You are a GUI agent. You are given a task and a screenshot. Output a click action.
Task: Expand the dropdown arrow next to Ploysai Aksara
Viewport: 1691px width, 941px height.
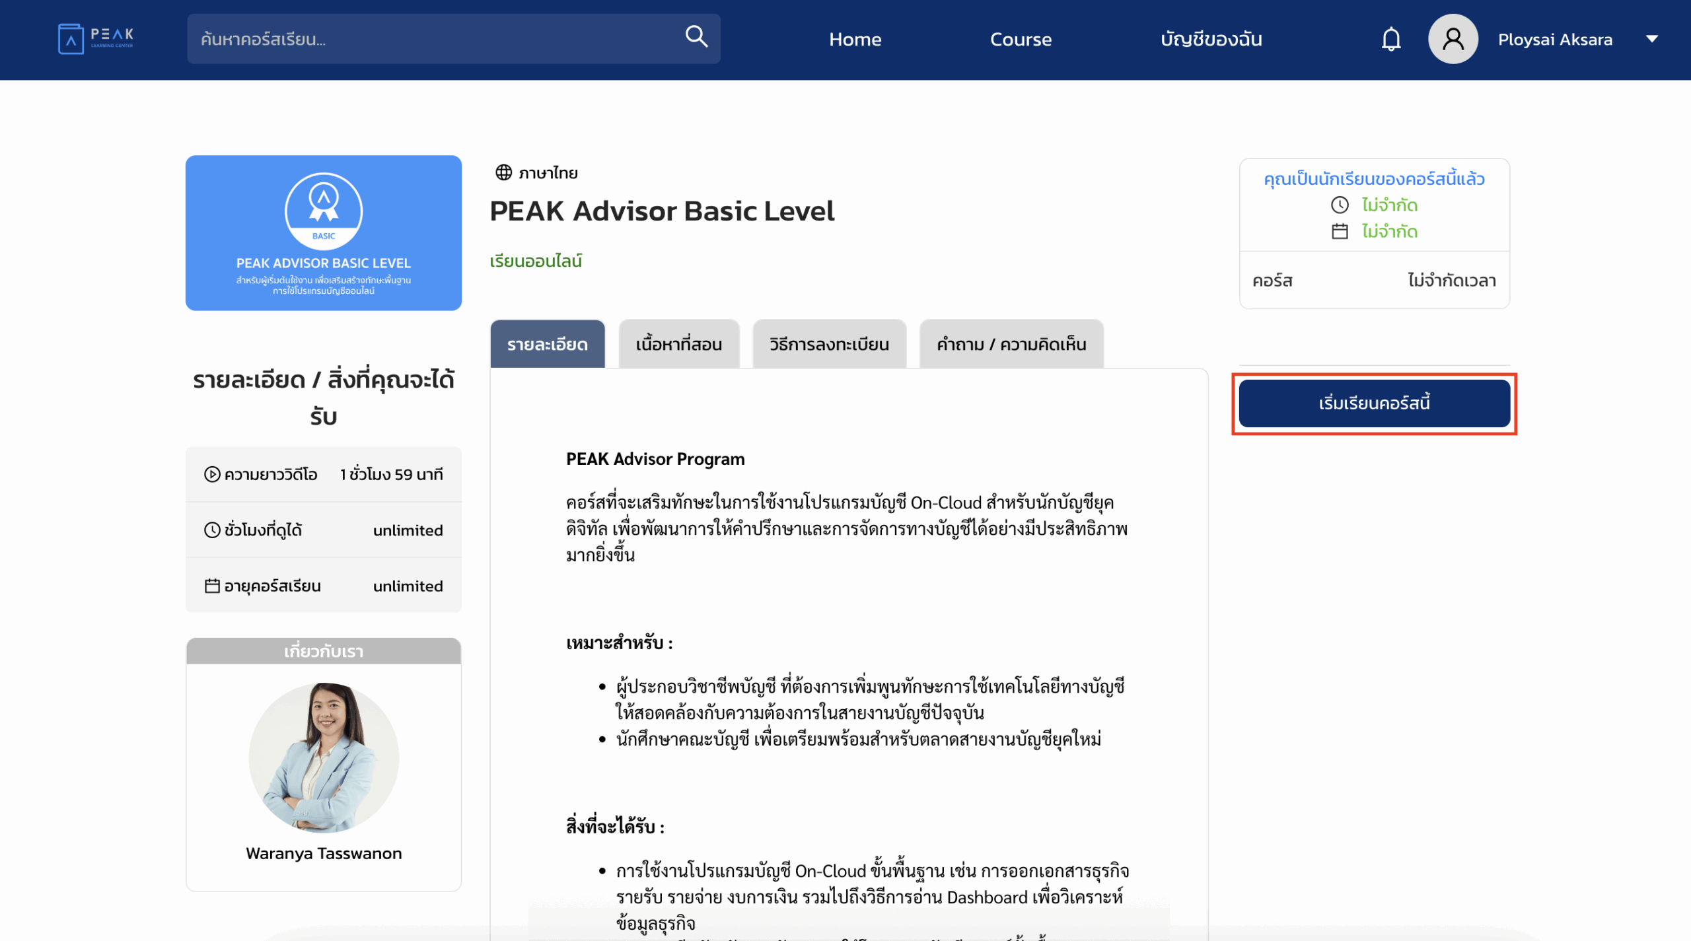pyautogui.click(x=1652, y=39)
